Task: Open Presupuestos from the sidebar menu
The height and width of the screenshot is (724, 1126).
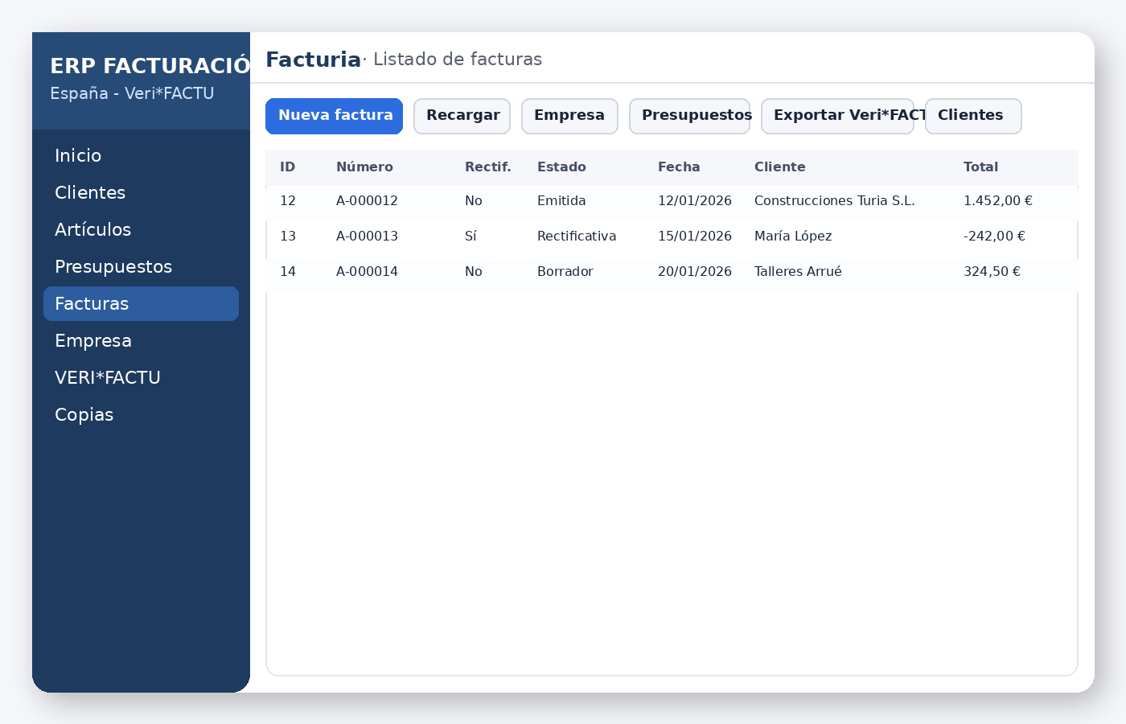Action: point(113,266)
